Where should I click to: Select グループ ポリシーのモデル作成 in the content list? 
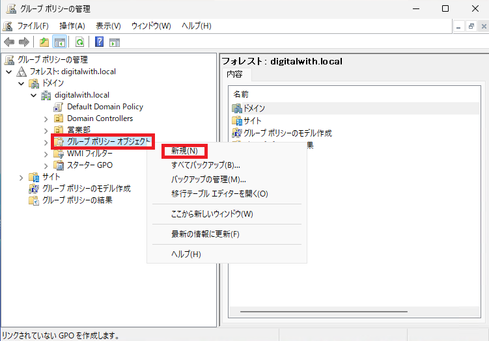tap(288, 133)
